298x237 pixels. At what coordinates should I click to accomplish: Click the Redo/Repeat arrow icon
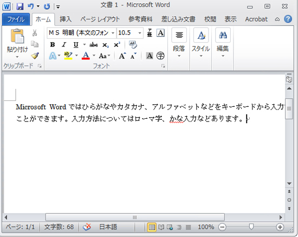click(x=47, y=6)
